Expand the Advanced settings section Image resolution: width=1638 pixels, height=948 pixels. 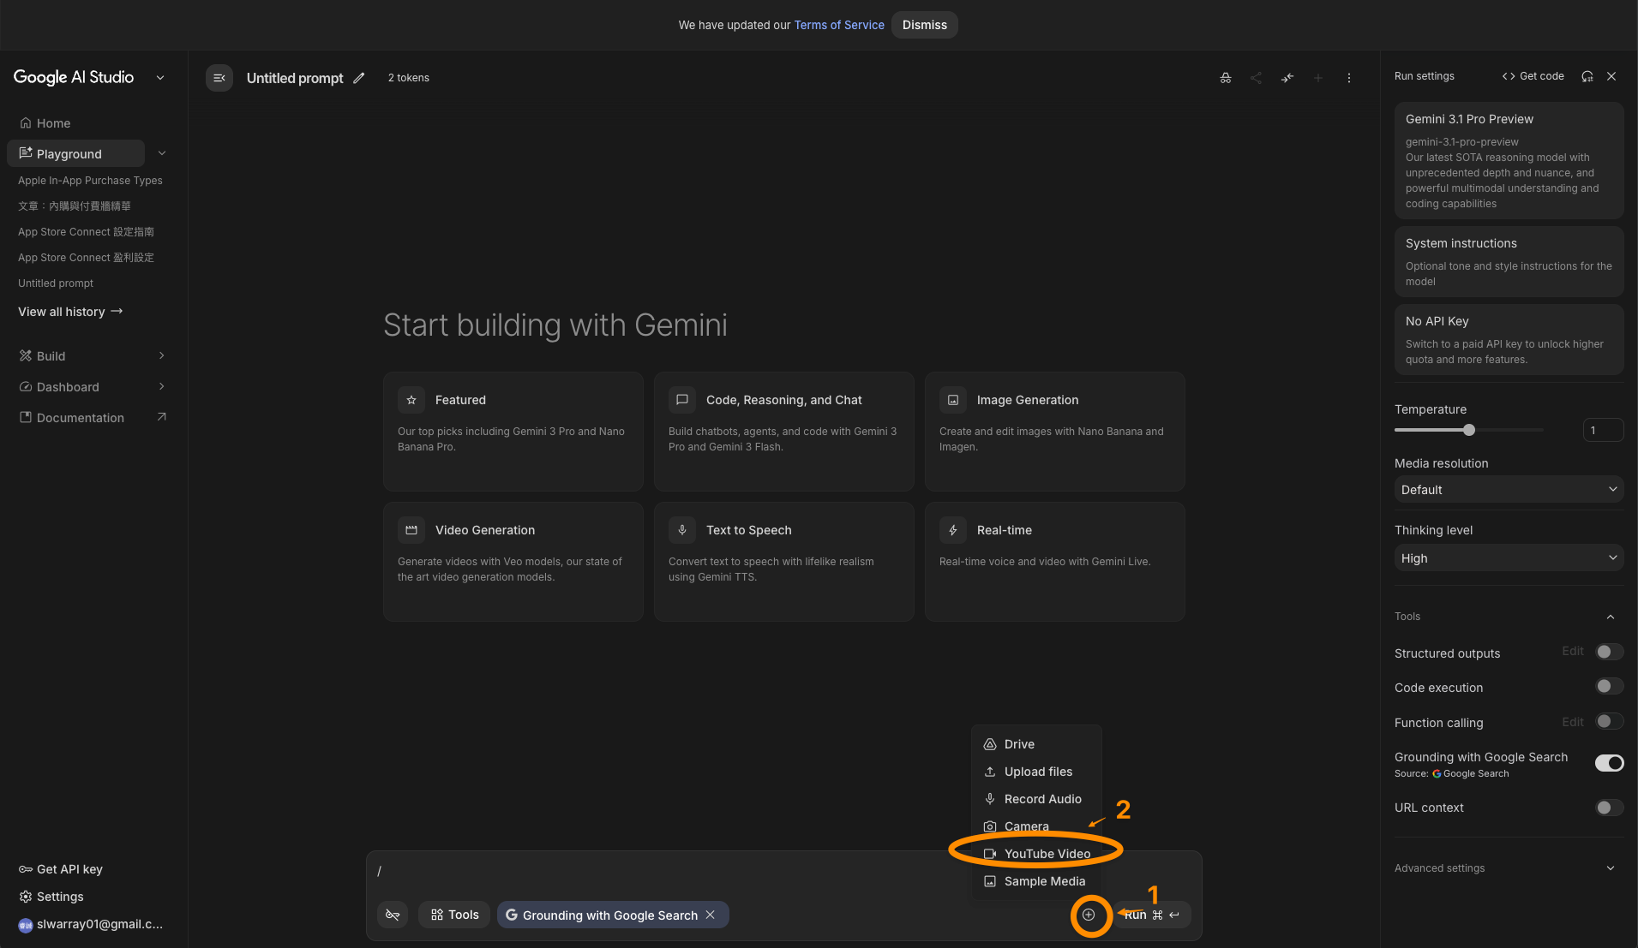coord(1509,868)
